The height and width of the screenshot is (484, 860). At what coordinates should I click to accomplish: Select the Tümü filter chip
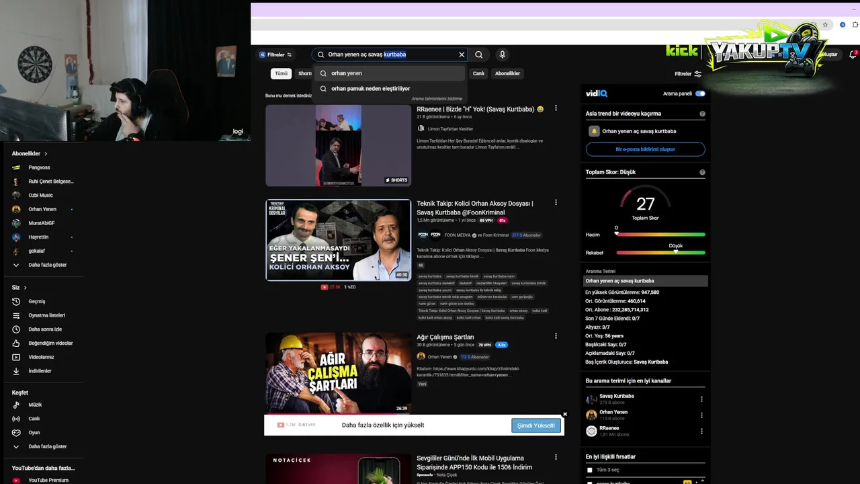tap(281, 73)
